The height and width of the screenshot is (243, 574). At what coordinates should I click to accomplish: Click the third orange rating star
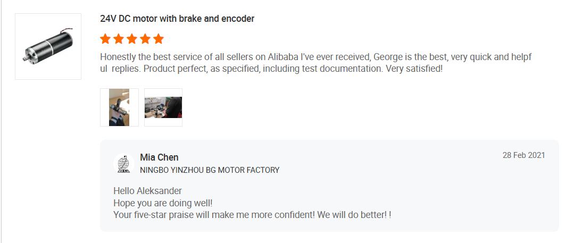tap(132, 39)
